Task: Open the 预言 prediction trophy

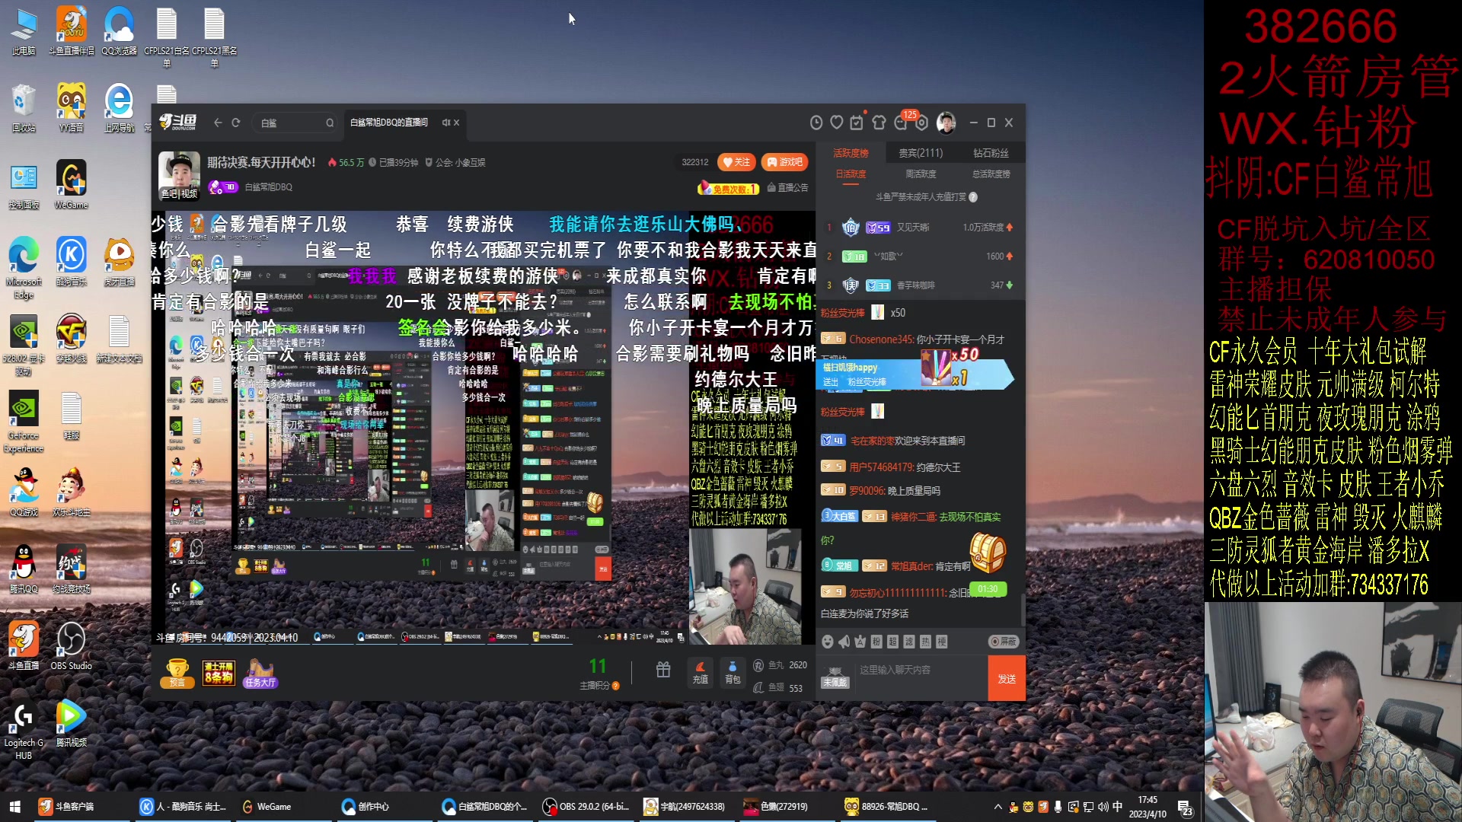Action: [177, 674]
